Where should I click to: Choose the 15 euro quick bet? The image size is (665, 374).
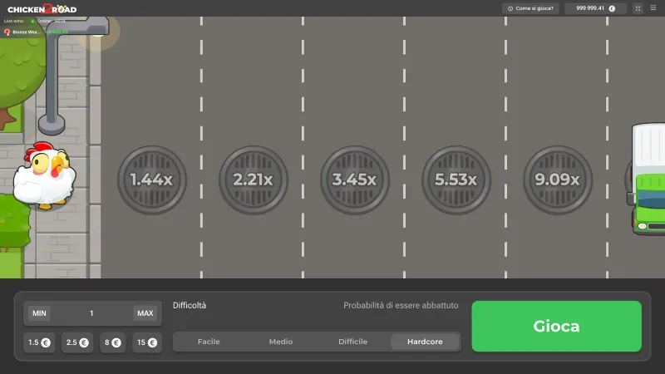(x=147, y=342)
